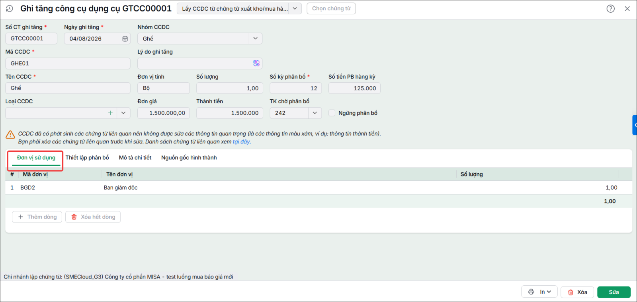Click the Xóa hết dòng button
Image resolution: width=637 pixels, height=302 pixels.
[93, 217]
